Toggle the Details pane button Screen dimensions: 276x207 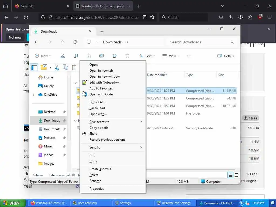(226, 56)
